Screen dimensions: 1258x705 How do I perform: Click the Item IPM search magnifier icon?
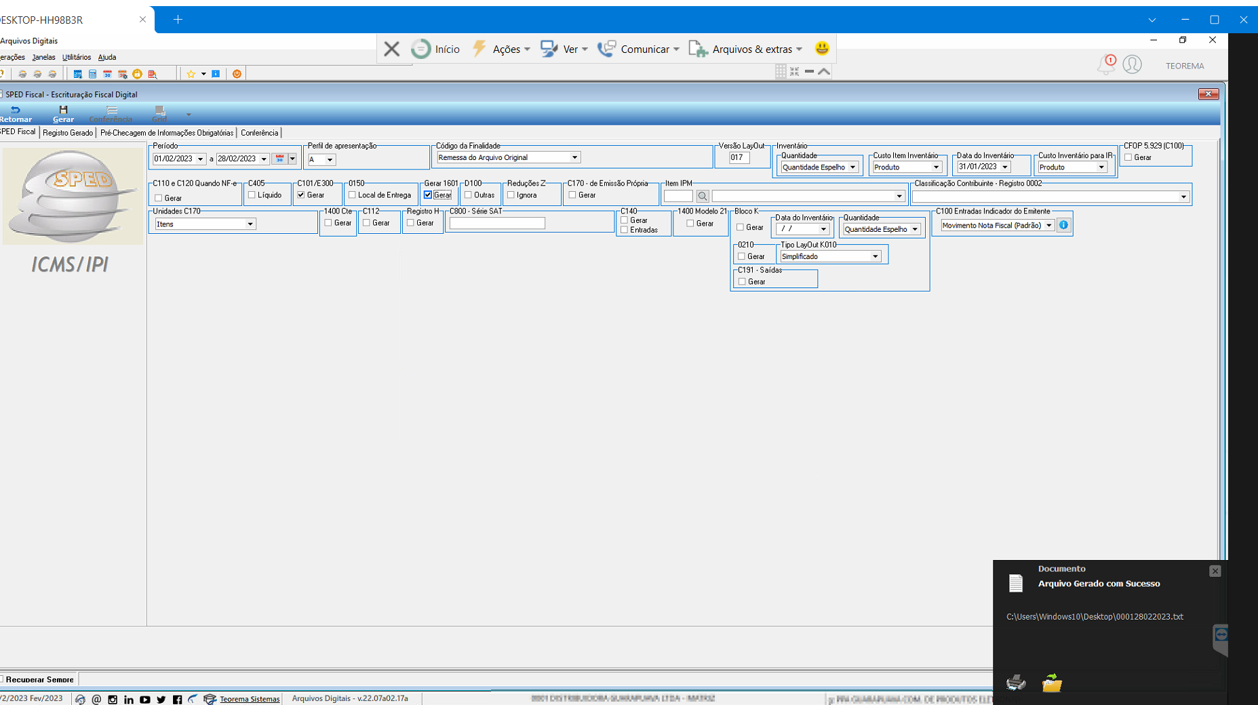coord(703,196)
